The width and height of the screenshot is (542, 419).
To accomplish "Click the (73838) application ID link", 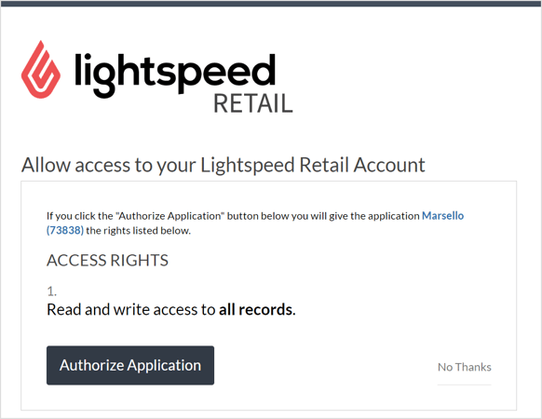I will tap(65, 230).
